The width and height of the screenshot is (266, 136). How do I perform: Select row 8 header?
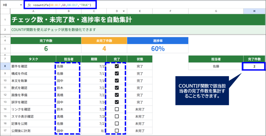pos(5,66)
